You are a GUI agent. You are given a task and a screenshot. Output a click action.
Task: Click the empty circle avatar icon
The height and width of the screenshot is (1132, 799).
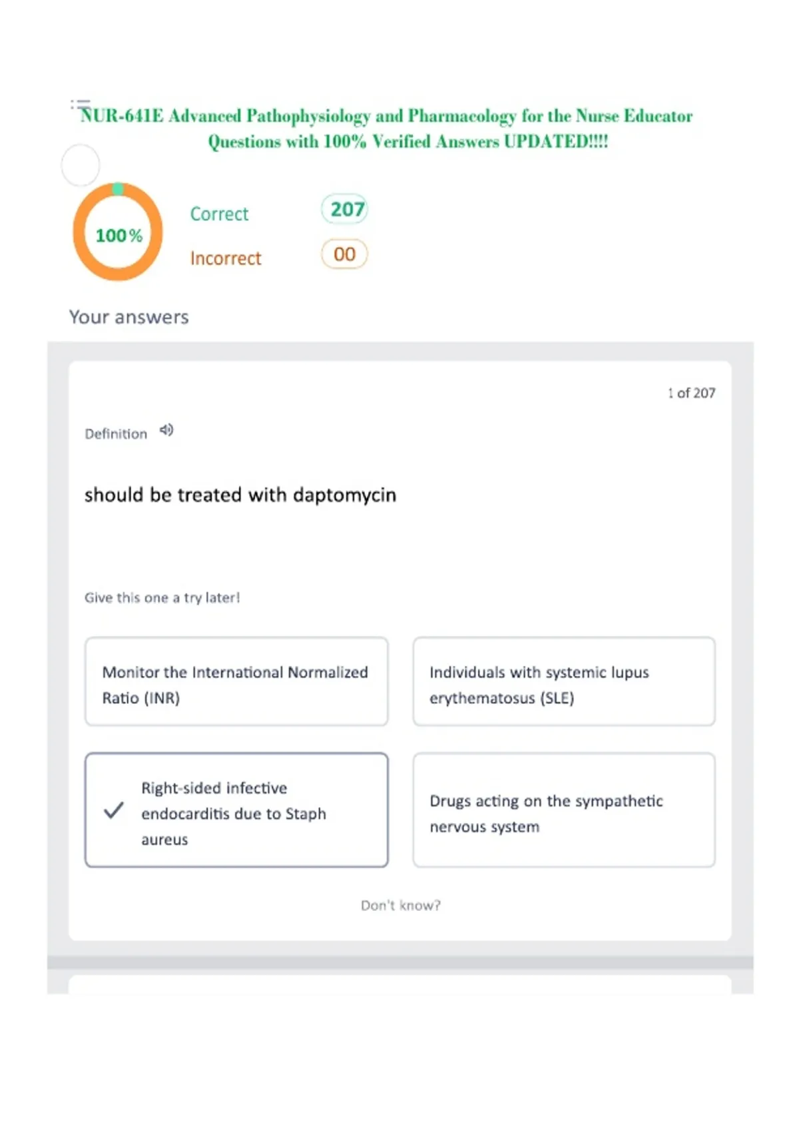(x=81, y=165)
